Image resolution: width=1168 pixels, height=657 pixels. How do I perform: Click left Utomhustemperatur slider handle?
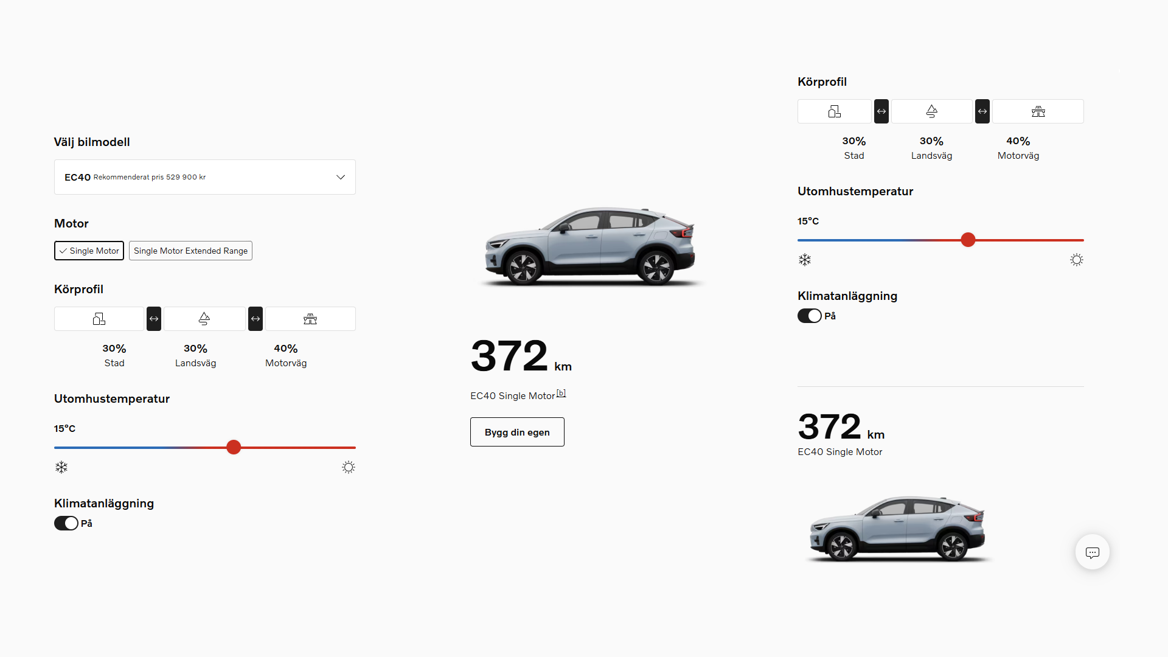point(234,447)
